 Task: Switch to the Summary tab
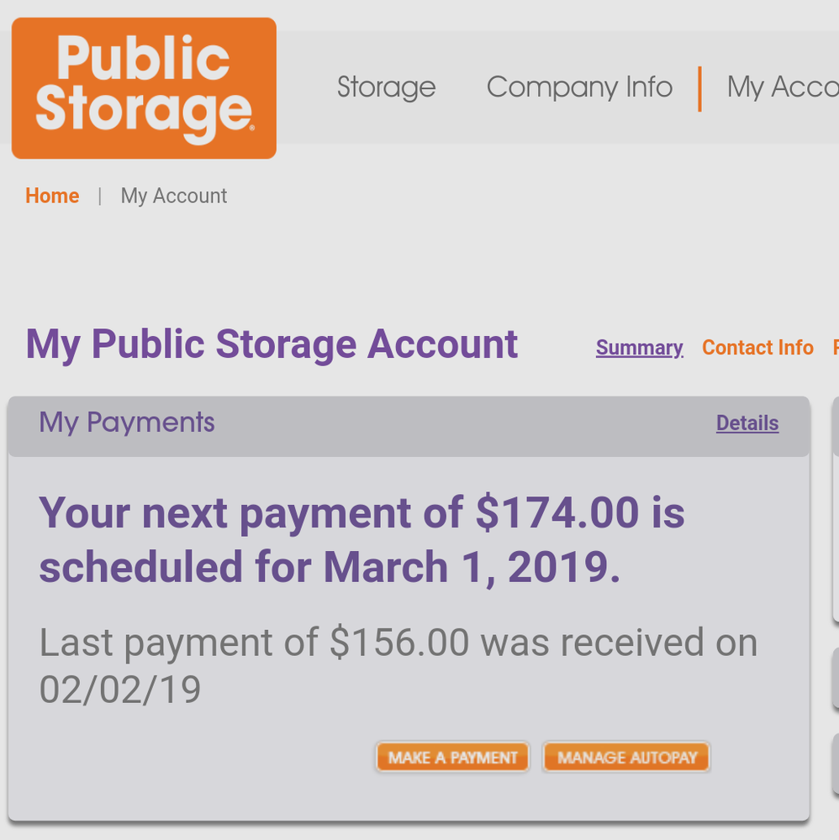point(639,348)
